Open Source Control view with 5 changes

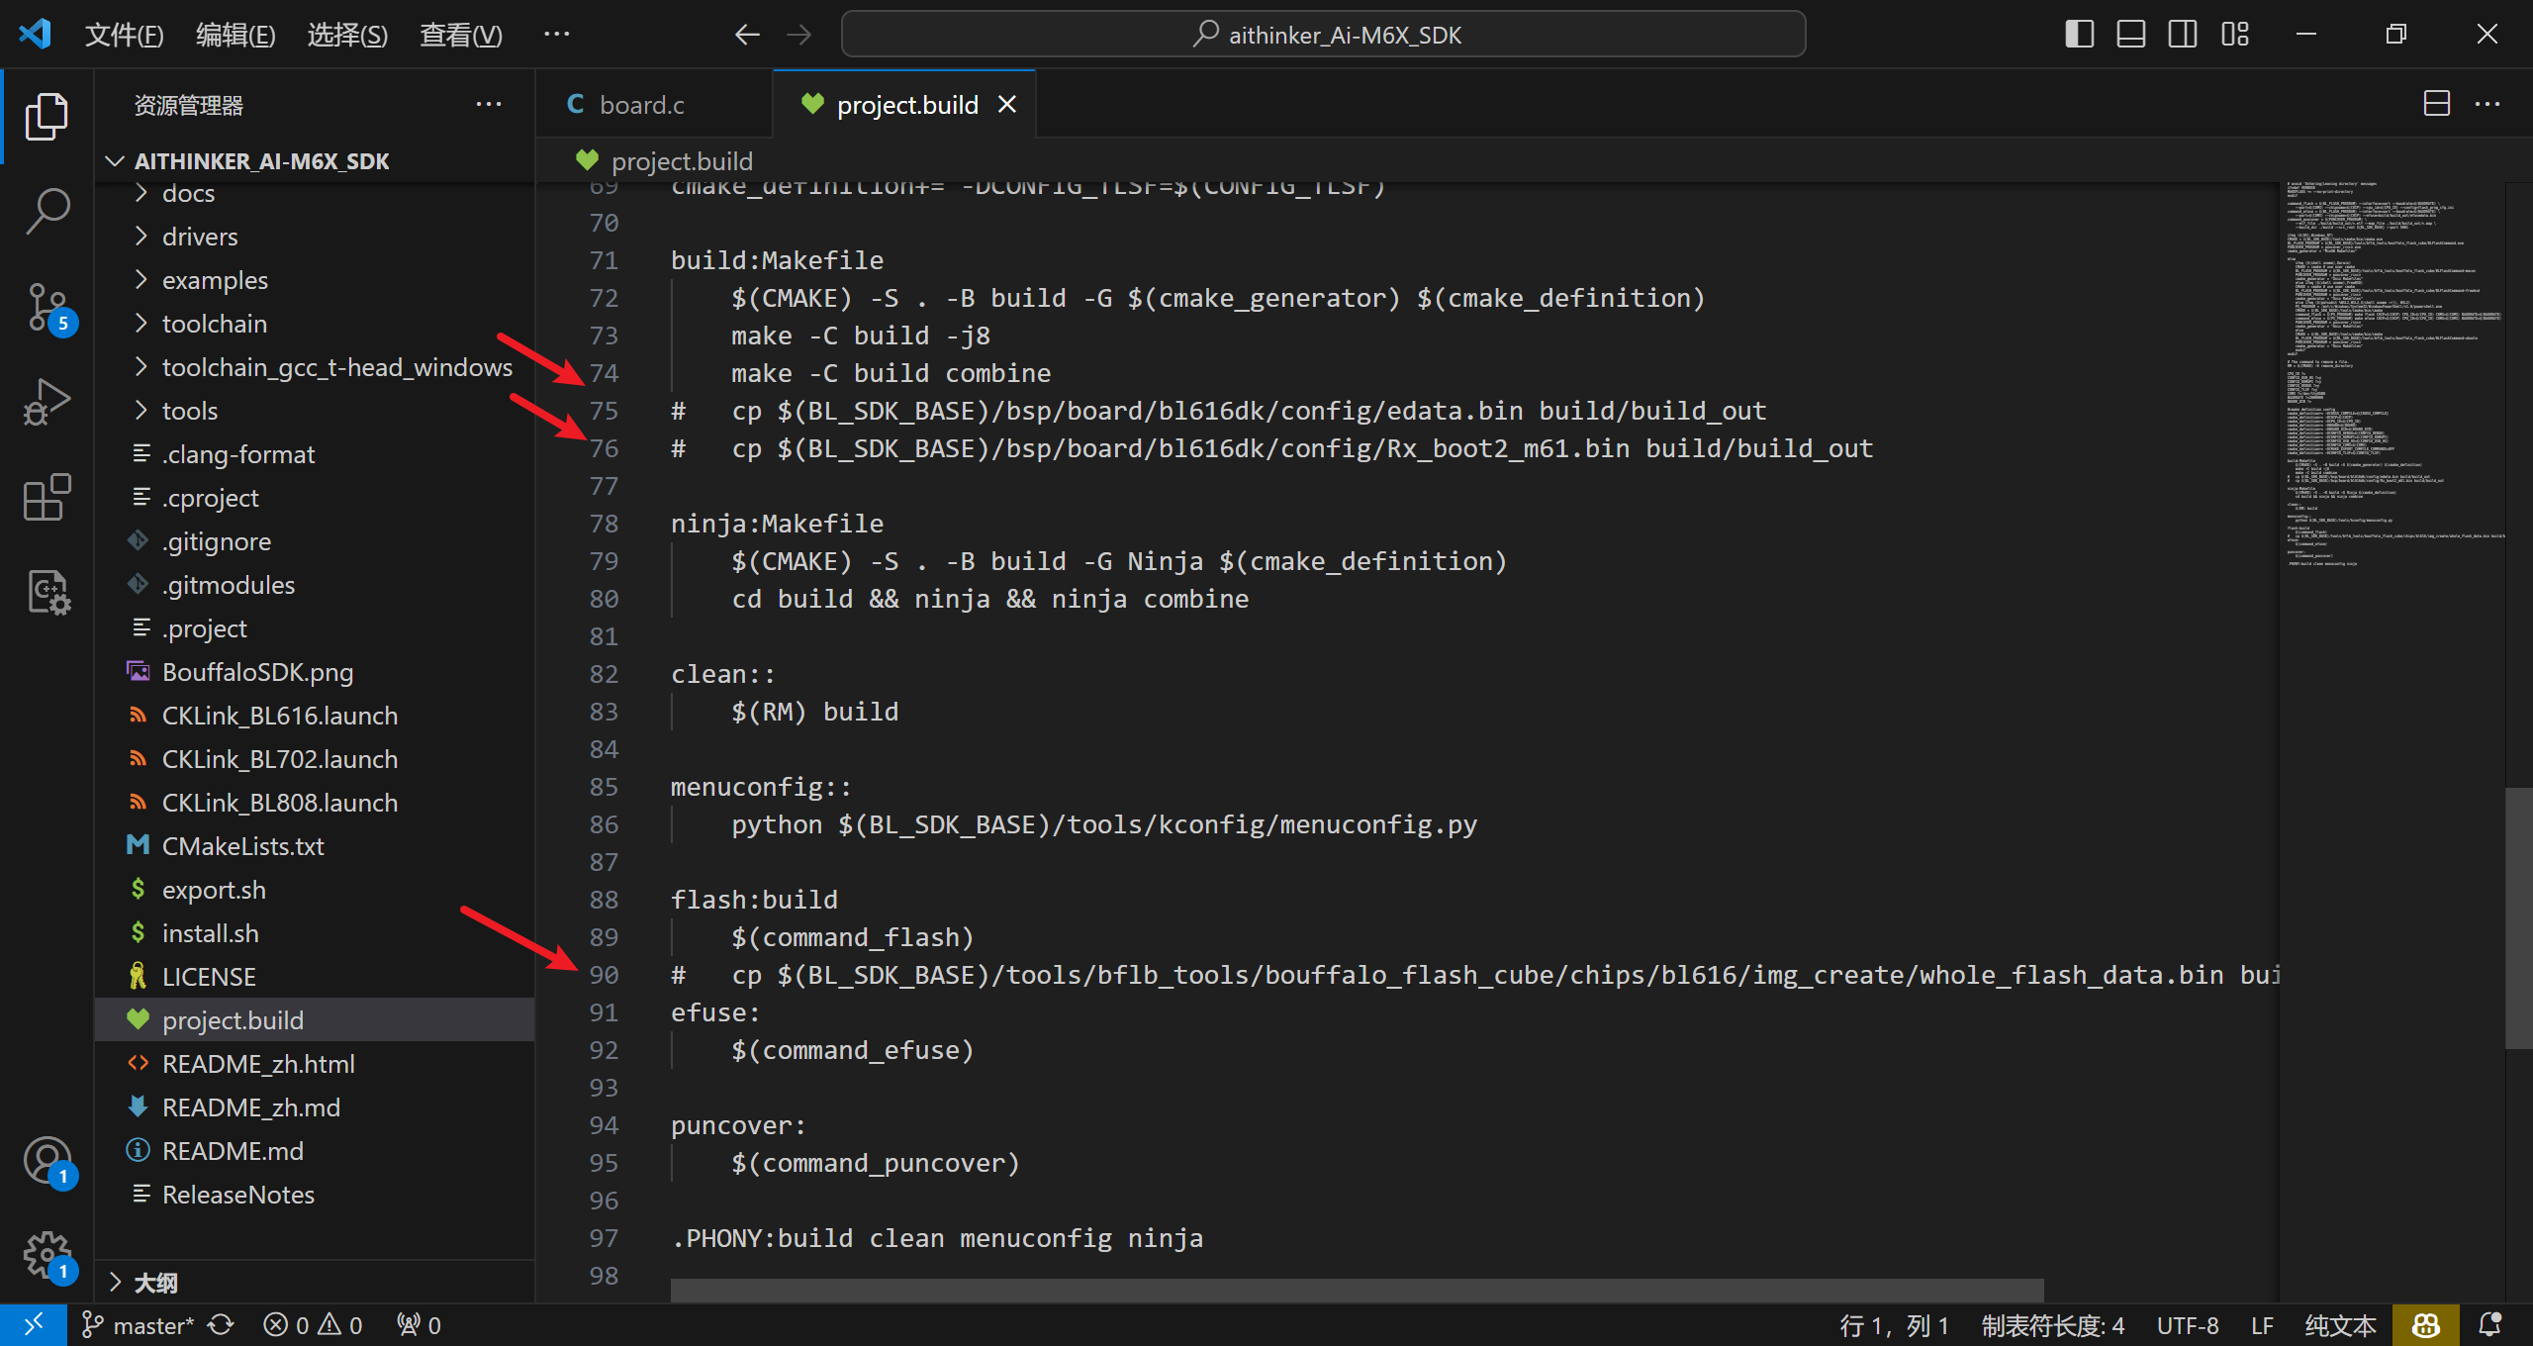(47, 308)
